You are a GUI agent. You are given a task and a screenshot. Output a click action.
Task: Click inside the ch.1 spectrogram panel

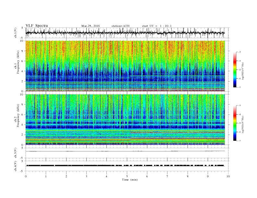click(x=125, y=66)
